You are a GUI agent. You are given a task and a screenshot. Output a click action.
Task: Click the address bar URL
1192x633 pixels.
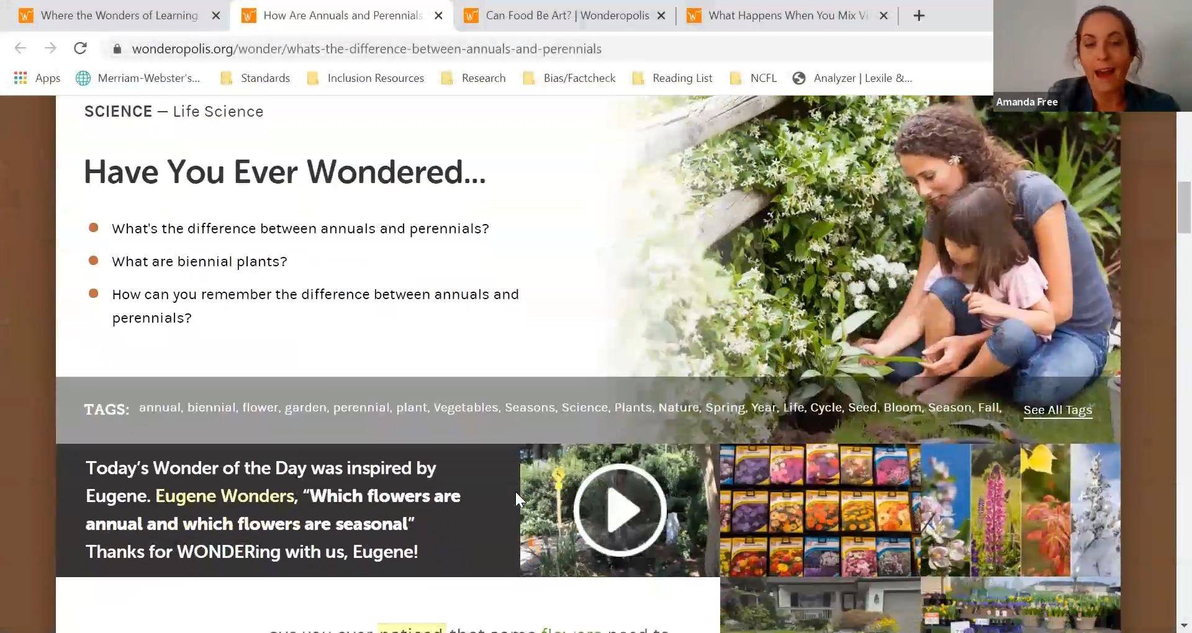pos(366,49)
